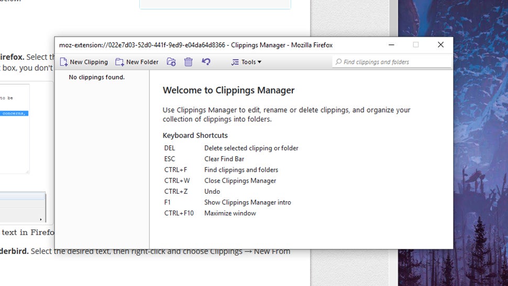Click the undo arrow icon
Screen dimensions: 508x286
(206, 61)
